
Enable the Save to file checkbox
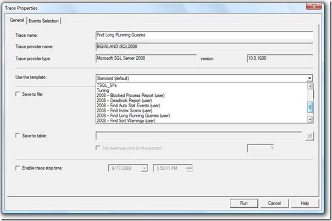19,95
